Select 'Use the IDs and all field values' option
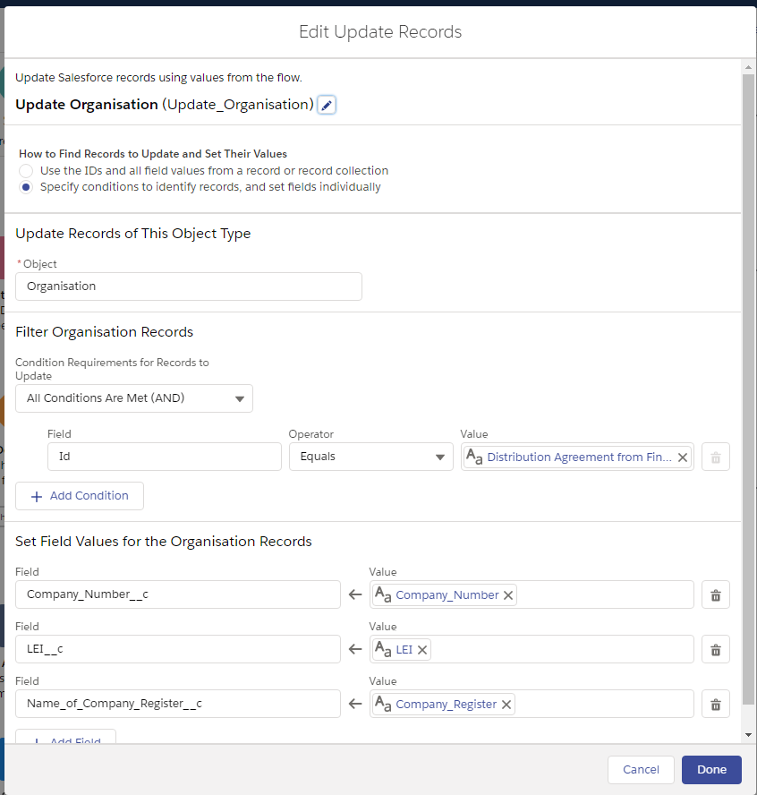This screenshot has width=757, height=795. [26, 170]
